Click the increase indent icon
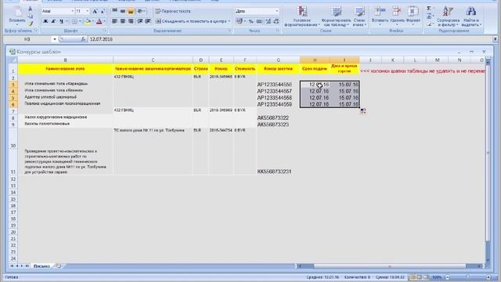The image size is (501, 282). [148, 21]
